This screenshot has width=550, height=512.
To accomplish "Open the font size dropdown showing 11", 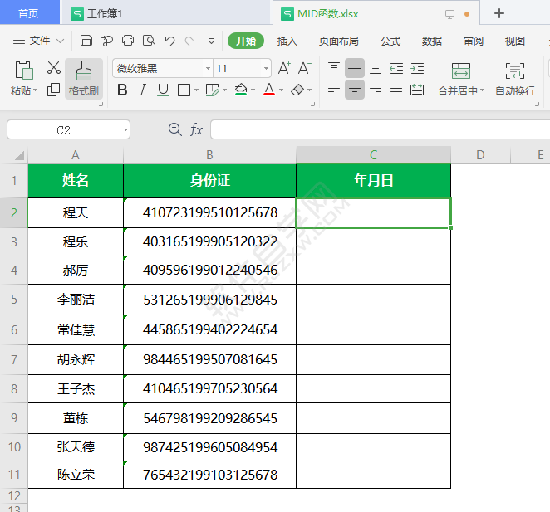I will click(x=266, y=68).
